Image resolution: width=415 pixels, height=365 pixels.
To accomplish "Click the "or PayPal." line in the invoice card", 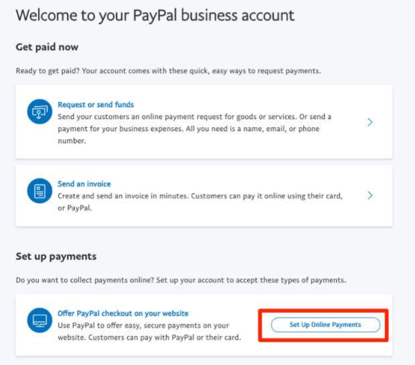I will tap(75, 208).
